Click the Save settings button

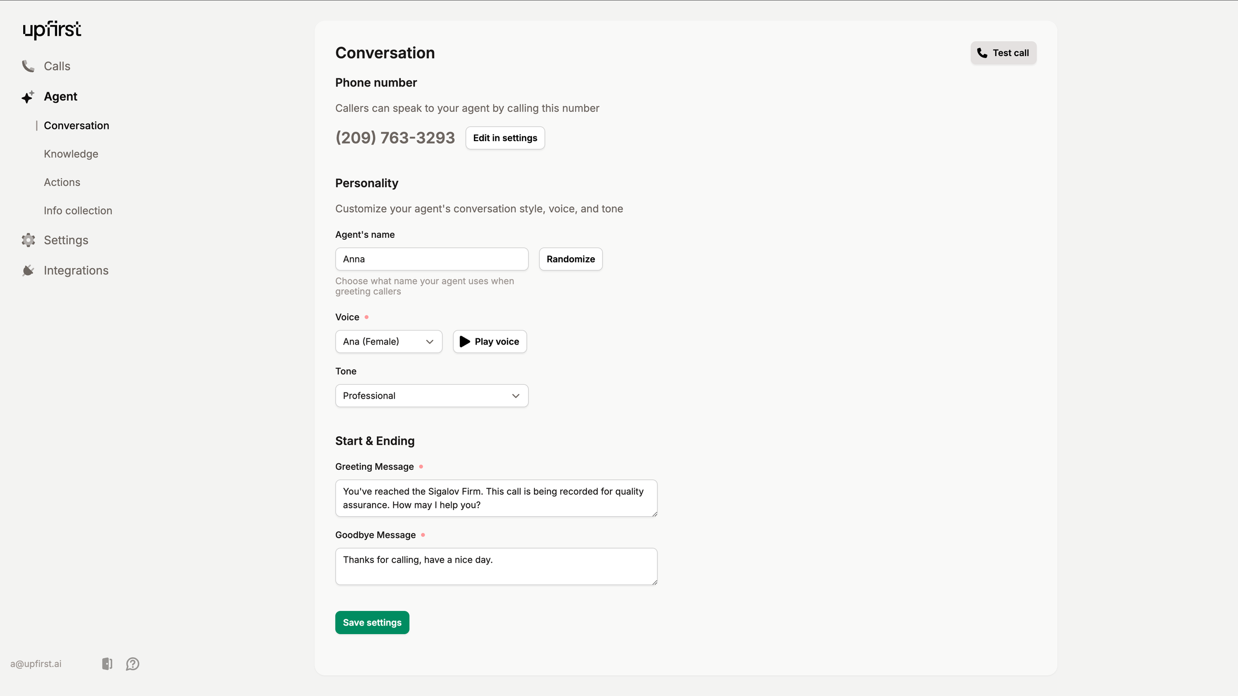coord(372,623)
